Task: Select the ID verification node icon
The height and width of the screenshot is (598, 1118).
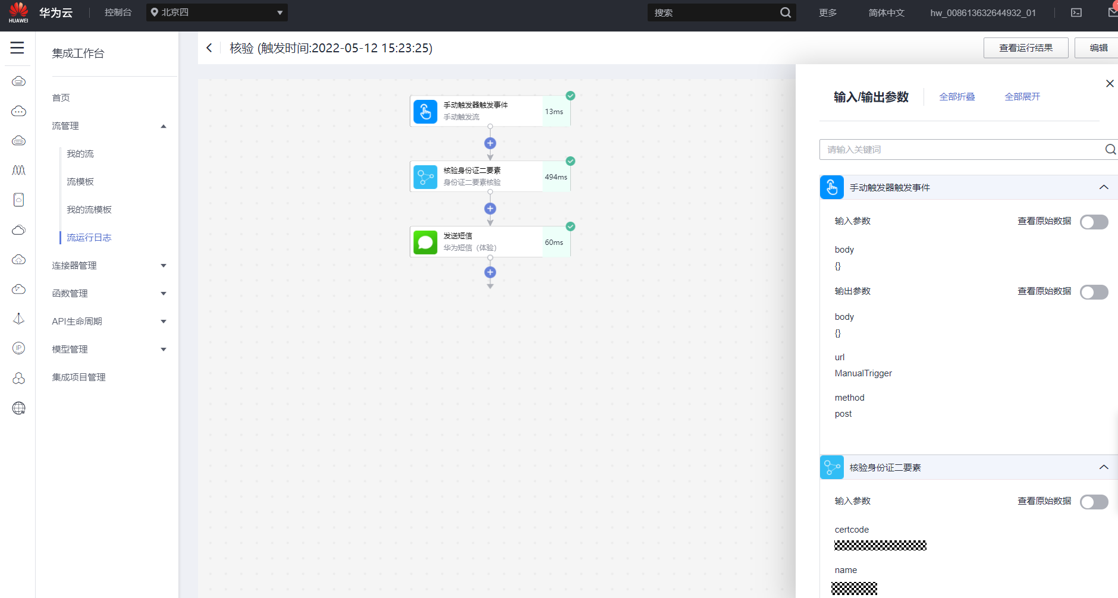Action: pyautogui.click(x=425, y=177)
